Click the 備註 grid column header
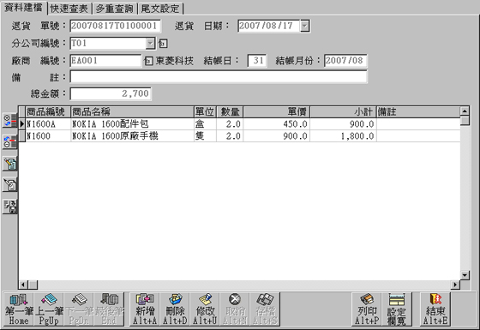Image resolution: width=480 pixels, height=330 pixels. pos(418,112)
